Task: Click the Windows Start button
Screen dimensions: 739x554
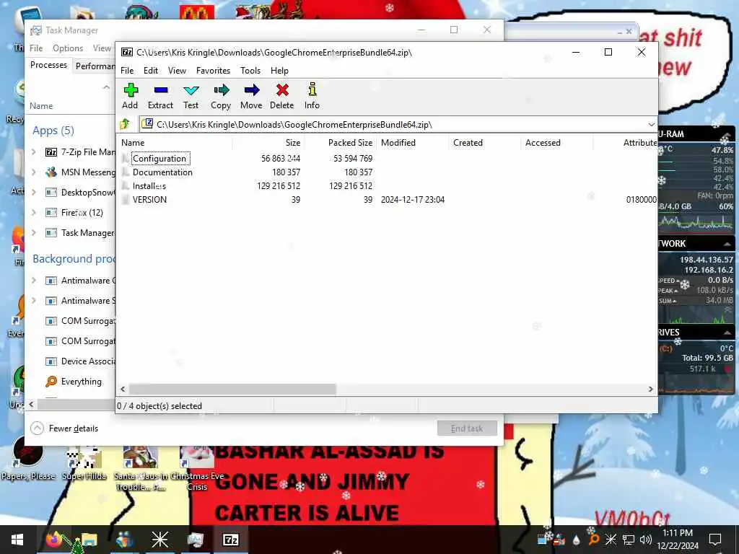Action: (17, 540)
